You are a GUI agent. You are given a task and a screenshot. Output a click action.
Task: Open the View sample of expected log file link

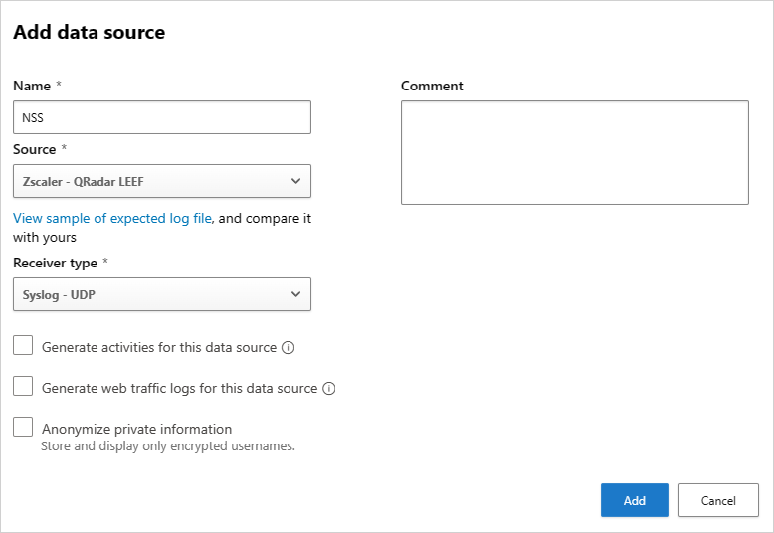point(112,218)
